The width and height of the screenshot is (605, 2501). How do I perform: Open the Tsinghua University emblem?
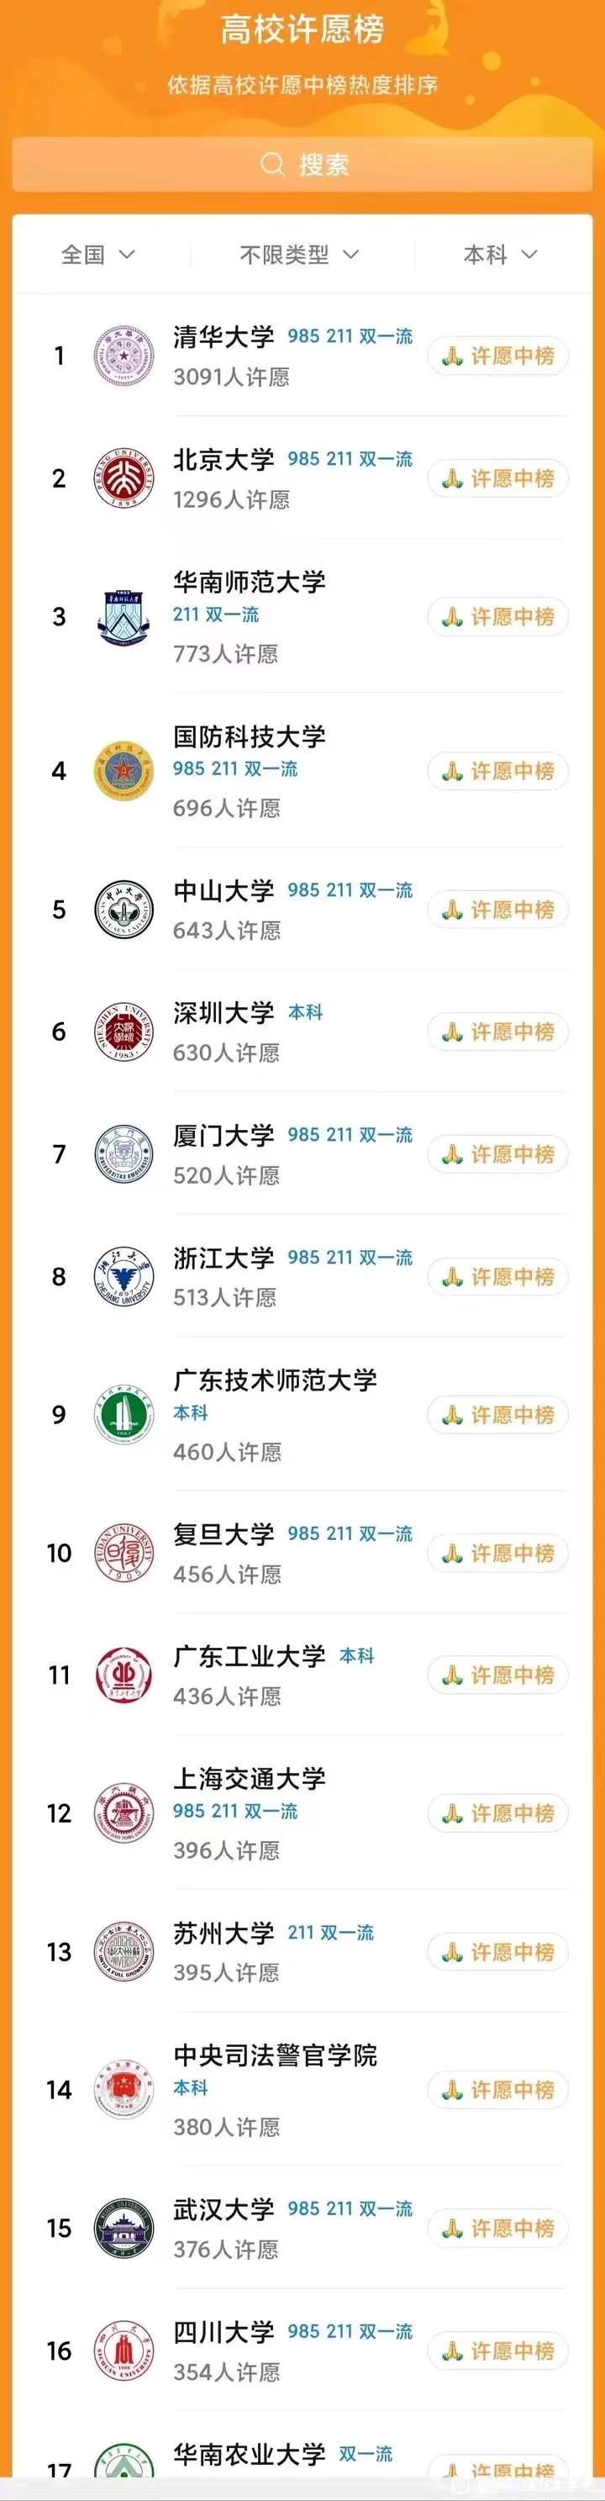click(124, 356)
